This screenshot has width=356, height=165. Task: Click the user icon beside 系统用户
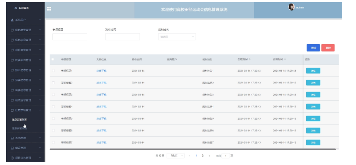[12, 20]
